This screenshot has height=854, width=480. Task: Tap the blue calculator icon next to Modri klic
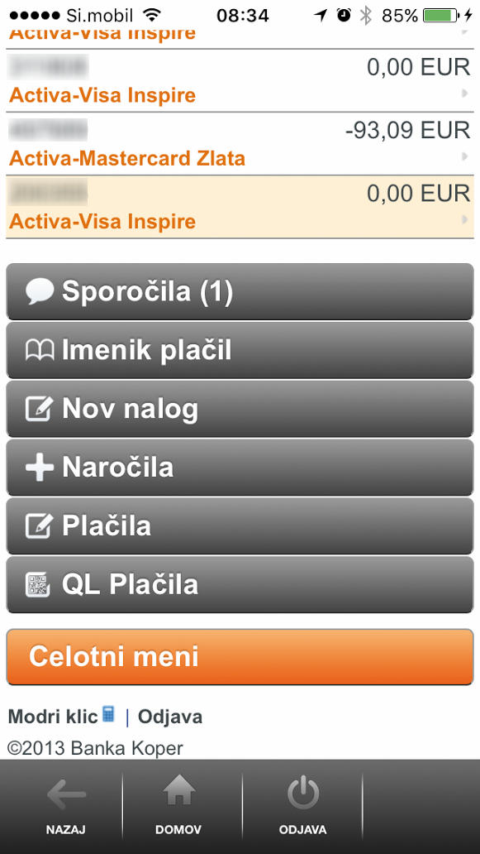click(x=109, y=714)
